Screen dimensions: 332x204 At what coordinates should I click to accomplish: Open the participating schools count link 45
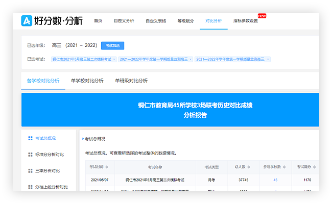tap(275, 180)
